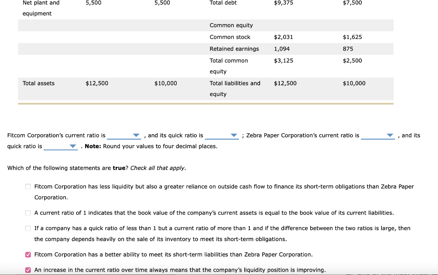Check the statement about current ratio of 1
This screenshot has width=438, height=275.
(x=28, y=212)
